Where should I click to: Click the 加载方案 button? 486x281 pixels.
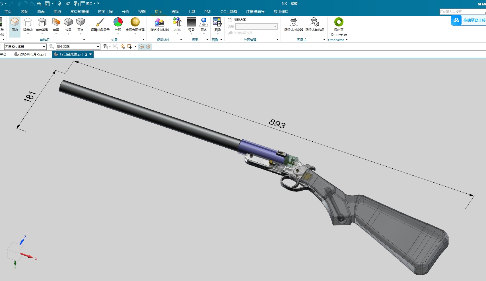237,20
